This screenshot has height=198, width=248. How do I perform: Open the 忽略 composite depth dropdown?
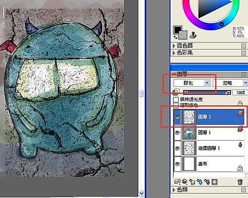(231, 83)
